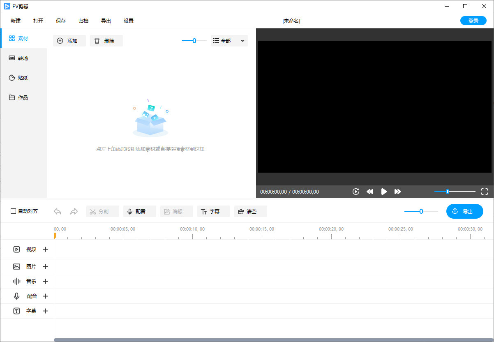Add a new 音乐 track with plus icon
The height and width of the screenshot is (342, 494).
(x=46, y=282)
